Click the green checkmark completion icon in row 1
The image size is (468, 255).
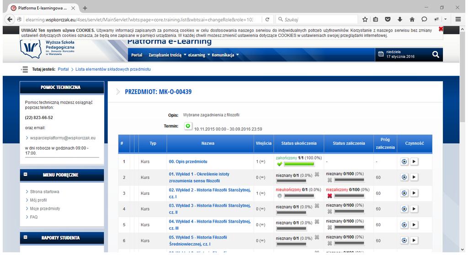[279, 164]
